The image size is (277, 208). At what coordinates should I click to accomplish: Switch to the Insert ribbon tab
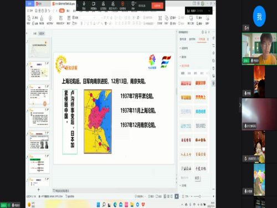click(x=68, y=11)
